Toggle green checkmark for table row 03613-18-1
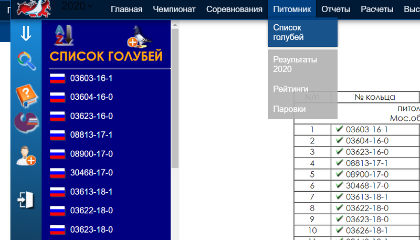Screen dimensions: 420x240 coord(339,196)
